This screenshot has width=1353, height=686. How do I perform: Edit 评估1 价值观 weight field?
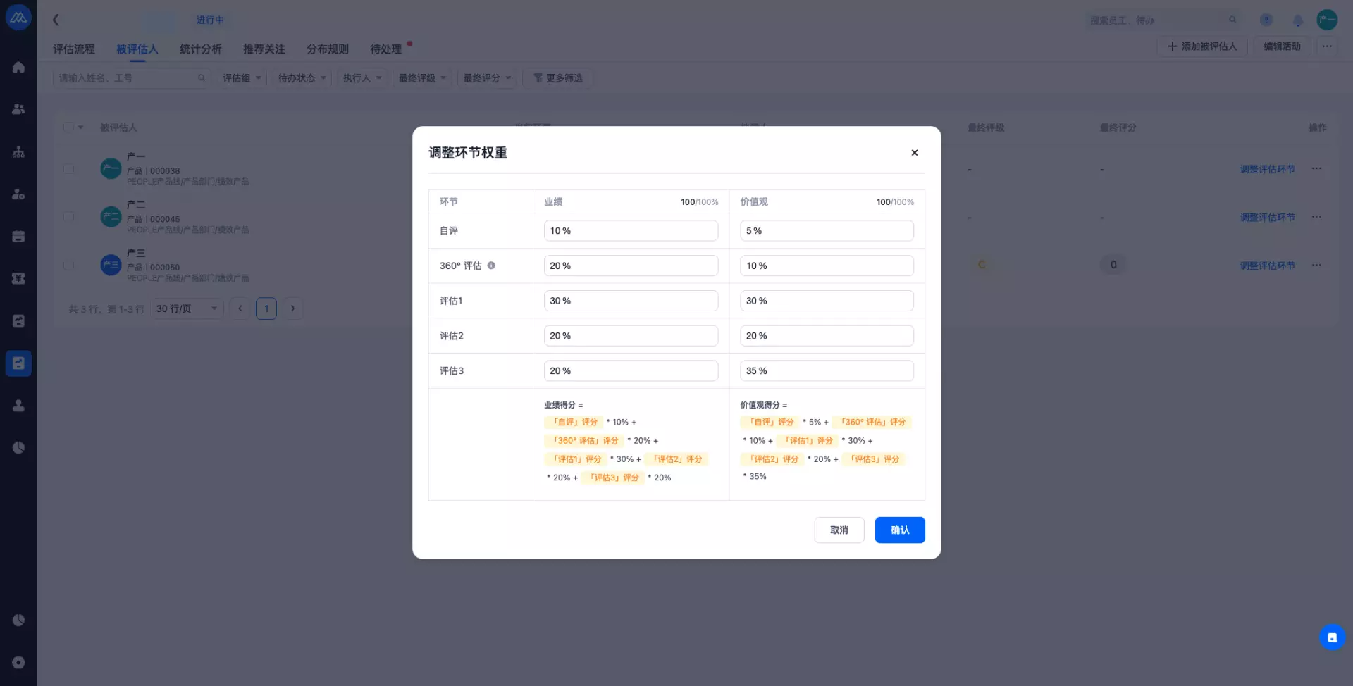[x=827, y=301]
